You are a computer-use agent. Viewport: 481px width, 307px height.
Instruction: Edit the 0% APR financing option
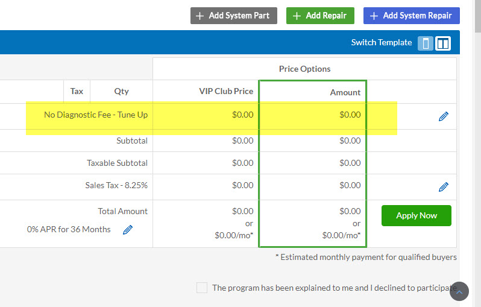click(x=128, y=230)
